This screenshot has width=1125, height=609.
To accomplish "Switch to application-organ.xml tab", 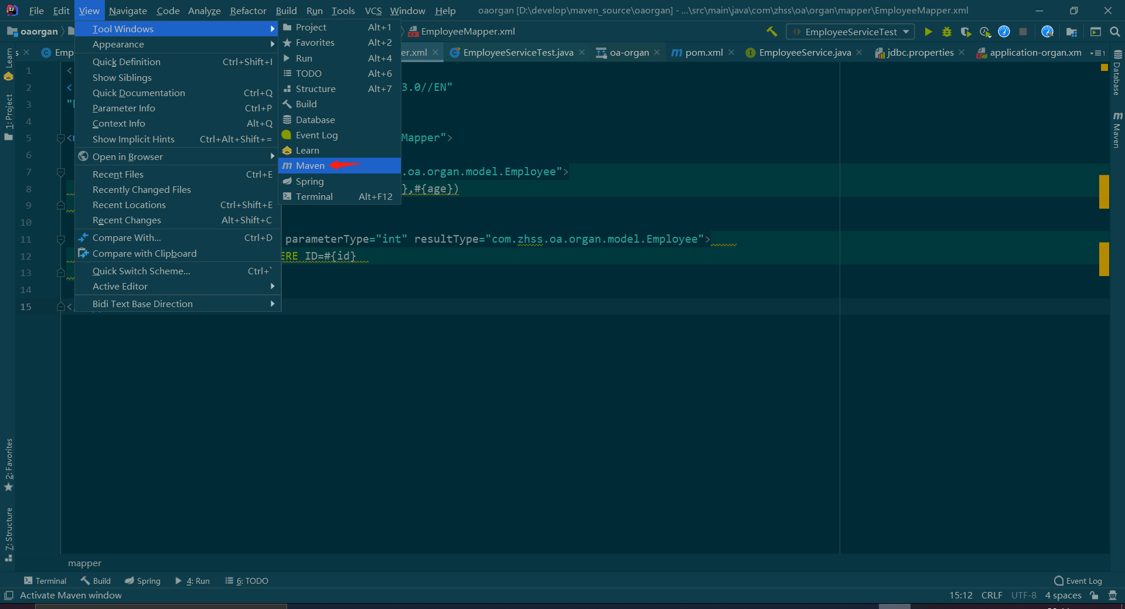I will coord(1028,53).
